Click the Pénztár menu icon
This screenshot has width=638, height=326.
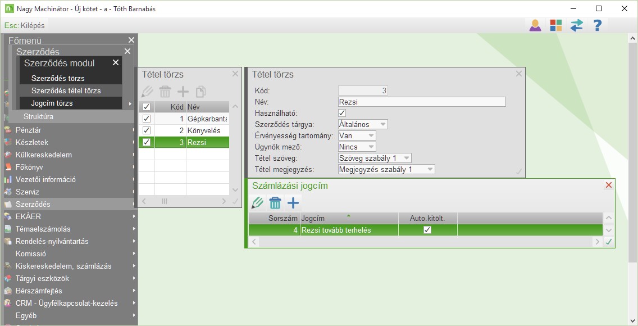coord(7,130)
